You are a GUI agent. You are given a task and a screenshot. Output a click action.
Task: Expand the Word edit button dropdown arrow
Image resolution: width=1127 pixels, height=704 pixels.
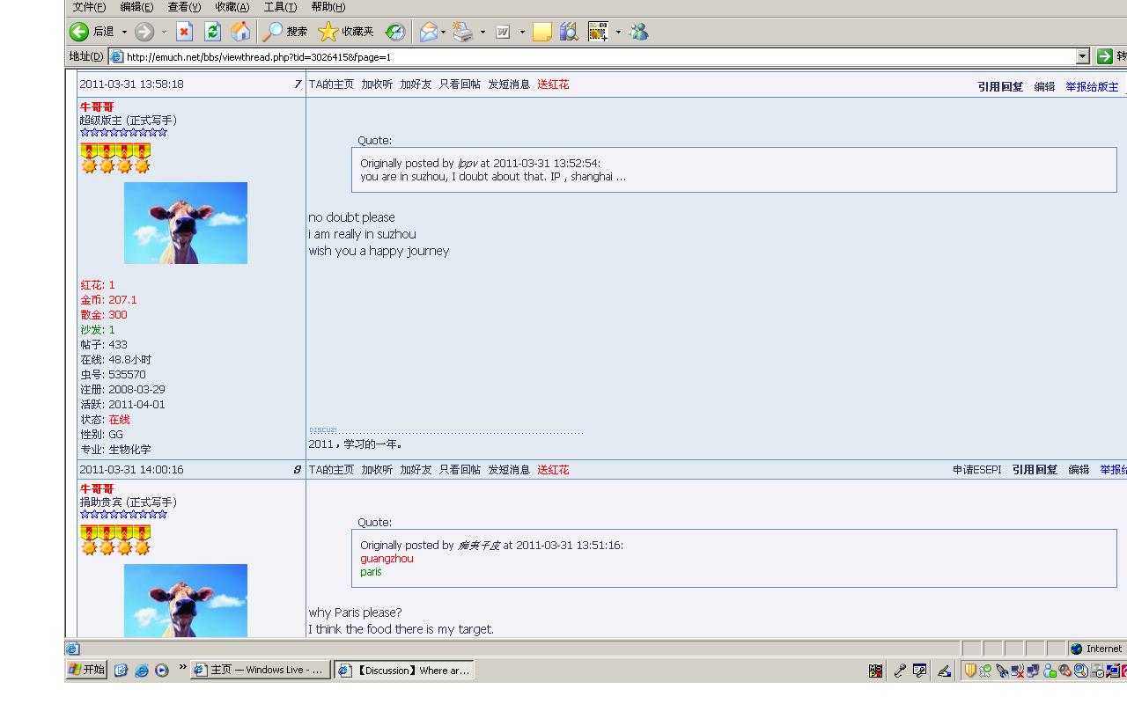tap(522, 32)
